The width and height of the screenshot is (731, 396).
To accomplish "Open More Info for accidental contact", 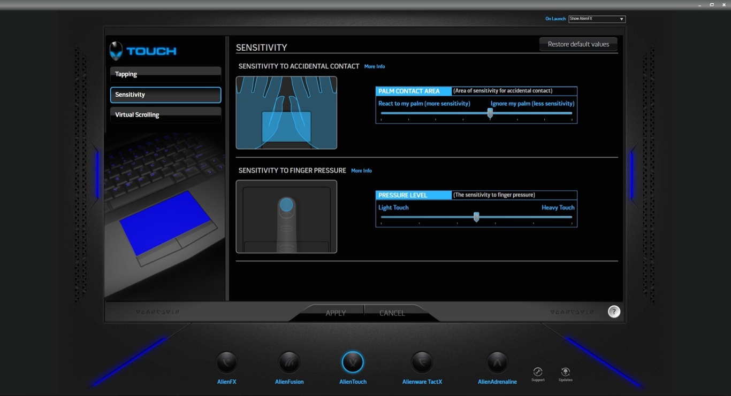I will click(x=375, y=67).
